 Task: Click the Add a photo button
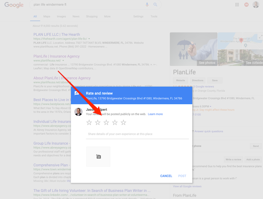[253, 159]
